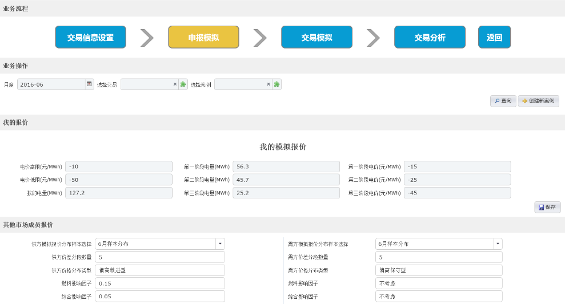Click the 电价低限 field showing -50

(x=119, y=180)
